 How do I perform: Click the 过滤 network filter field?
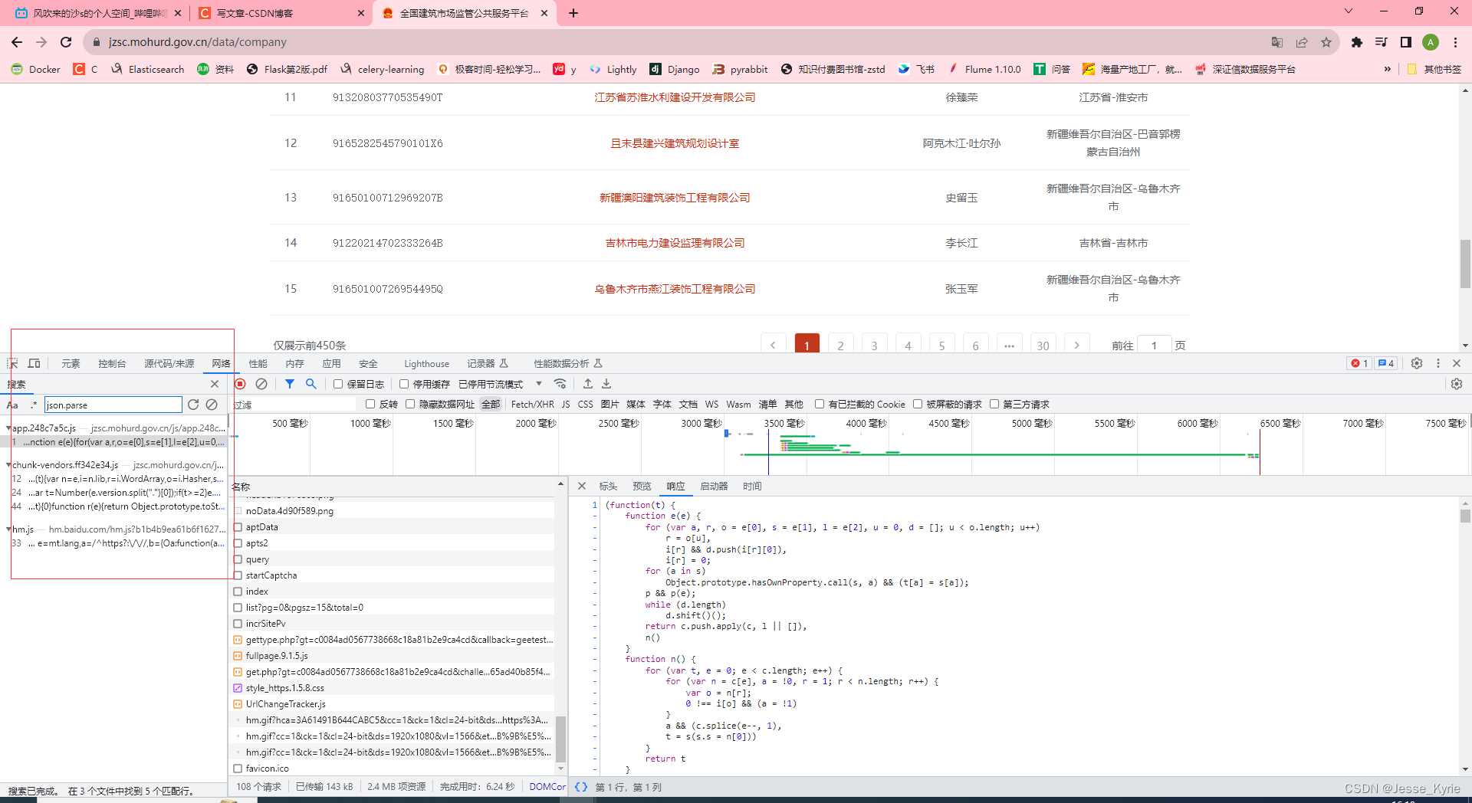coord(294,404)
